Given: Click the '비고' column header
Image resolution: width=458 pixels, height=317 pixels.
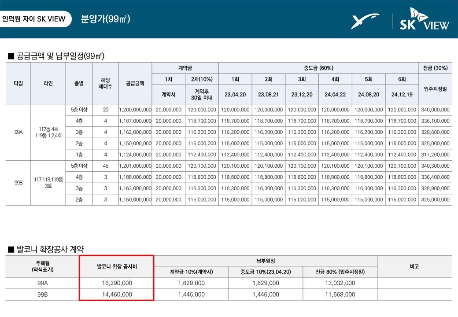Looking at the screenshot, I should click(x=414, y=266).
